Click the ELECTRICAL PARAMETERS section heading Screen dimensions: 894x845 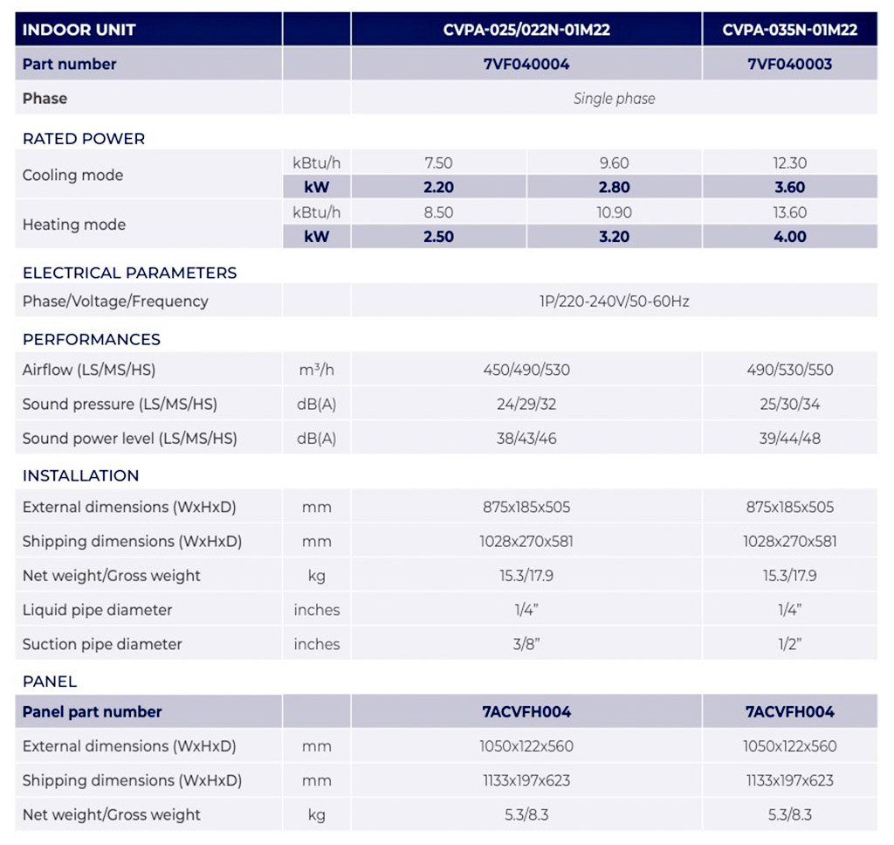129,273
